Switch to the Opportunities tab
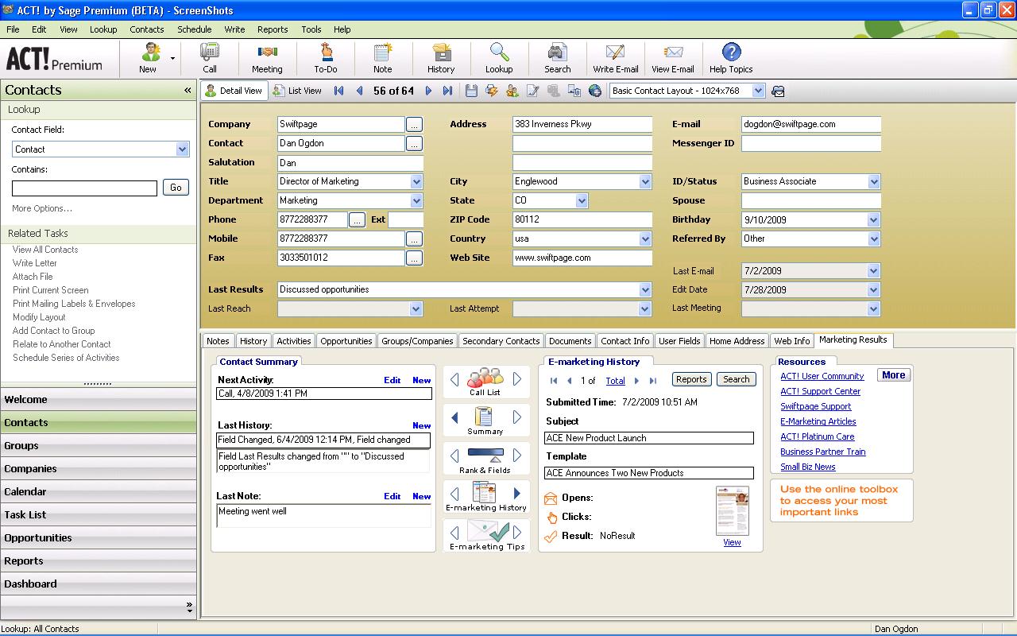This screenshot has width=1017, height=636. [x=346, y=341]
